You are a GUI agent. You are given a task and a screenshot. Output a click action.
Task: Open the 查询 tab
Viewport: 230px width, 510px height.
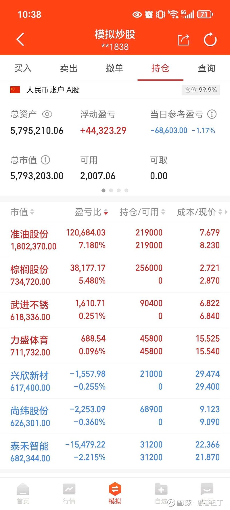coord(206,68)
